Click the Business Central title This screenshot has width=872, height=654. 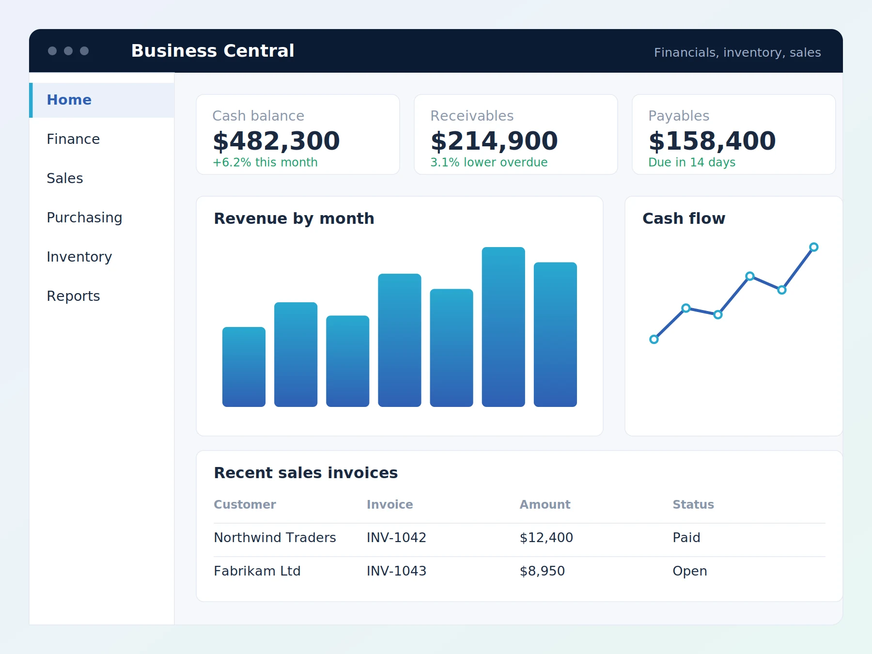tap(213, 51)
